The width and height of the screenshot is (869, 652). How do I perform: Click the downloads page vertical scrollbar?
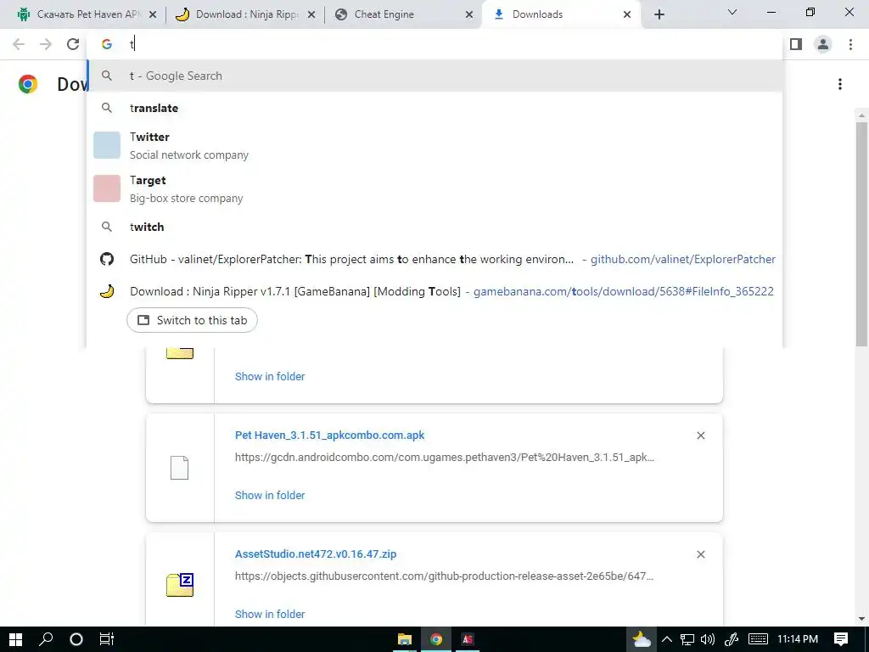point(861,235)
